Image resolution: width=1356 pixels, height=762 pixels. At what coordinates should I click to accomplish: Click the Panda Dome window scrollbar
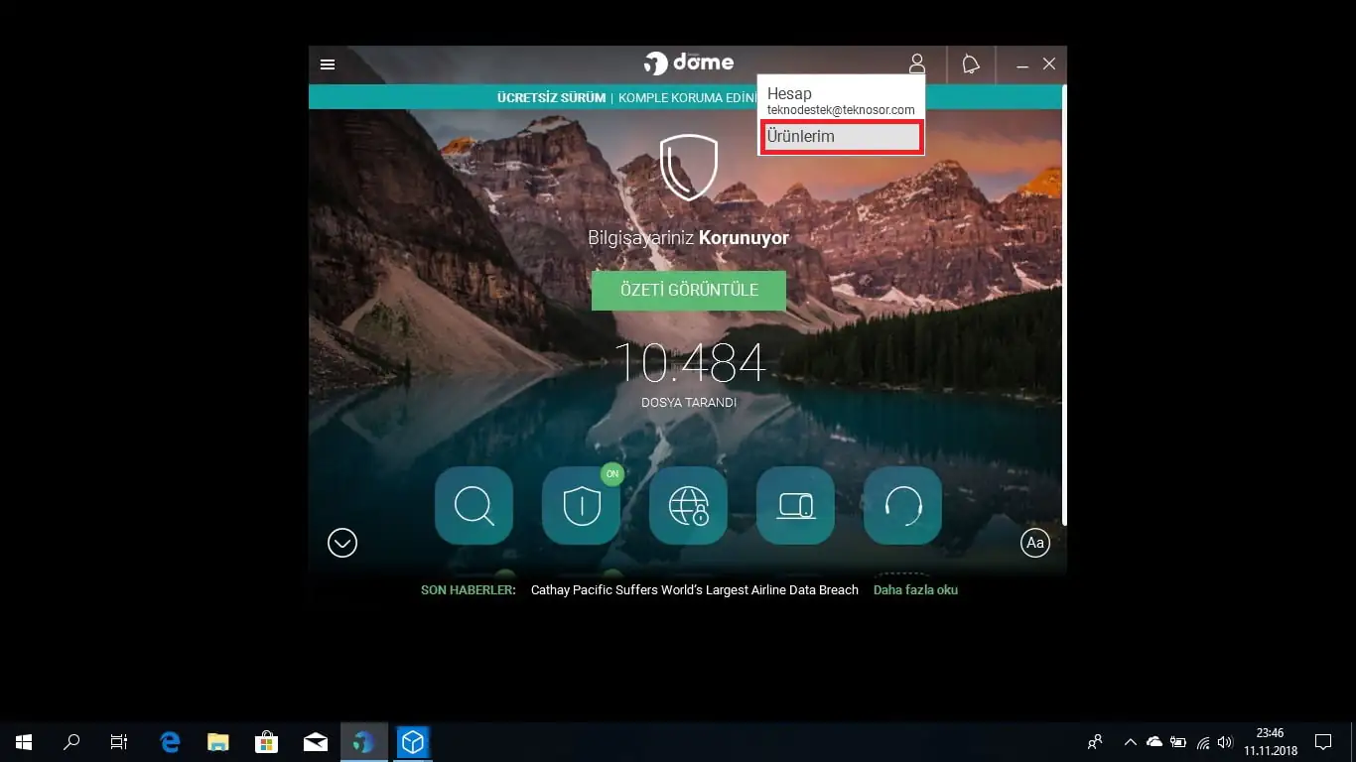1064,306
